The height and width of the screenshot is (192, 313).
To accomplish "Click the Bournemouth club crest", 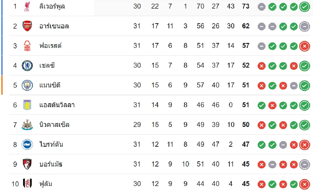I will click(x=27, y=164).
